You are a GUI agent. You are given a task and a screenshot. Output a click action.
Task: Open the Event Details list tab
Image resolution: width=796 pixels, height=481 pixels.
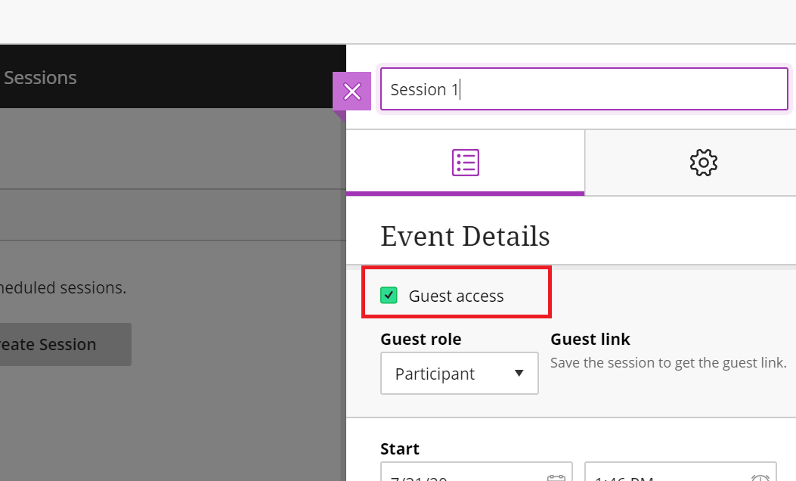[x=465, y=163]
